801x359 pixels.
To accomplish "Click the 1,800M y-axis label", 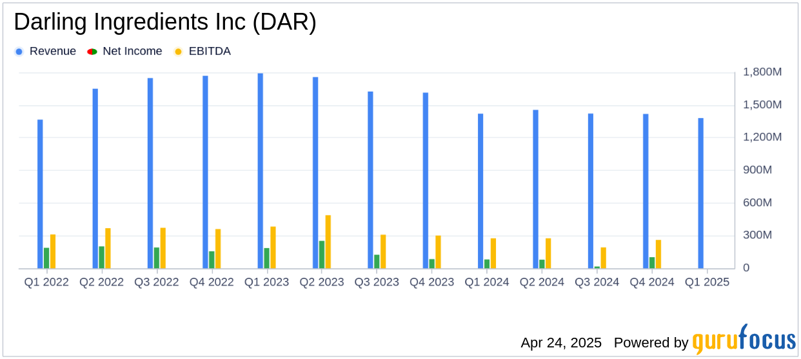I will (x=762, y=72).
